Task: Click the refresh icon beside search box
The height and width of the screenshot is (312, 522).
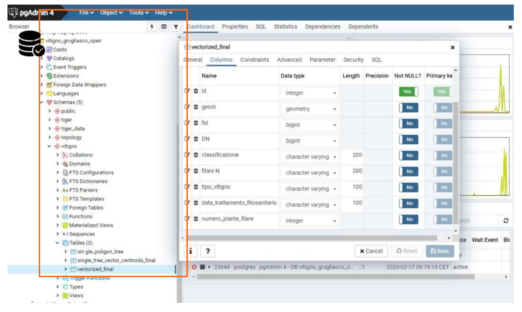Action: pos(506,221)
